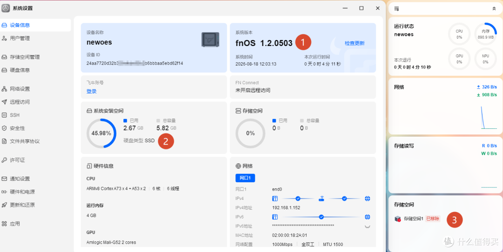Viewport: 503px width, 252px height.
Task: Maximize the 系统设置 window
Action: click(x=361, y=8)
